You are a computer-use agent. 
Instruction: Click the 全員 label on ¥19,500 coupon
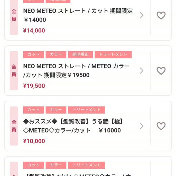[14, 71]
